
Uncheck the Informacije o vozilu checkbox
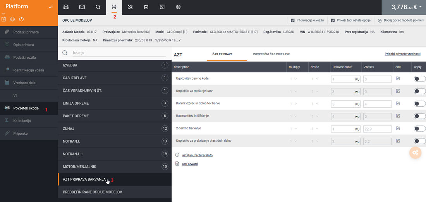tap(293, 20)
